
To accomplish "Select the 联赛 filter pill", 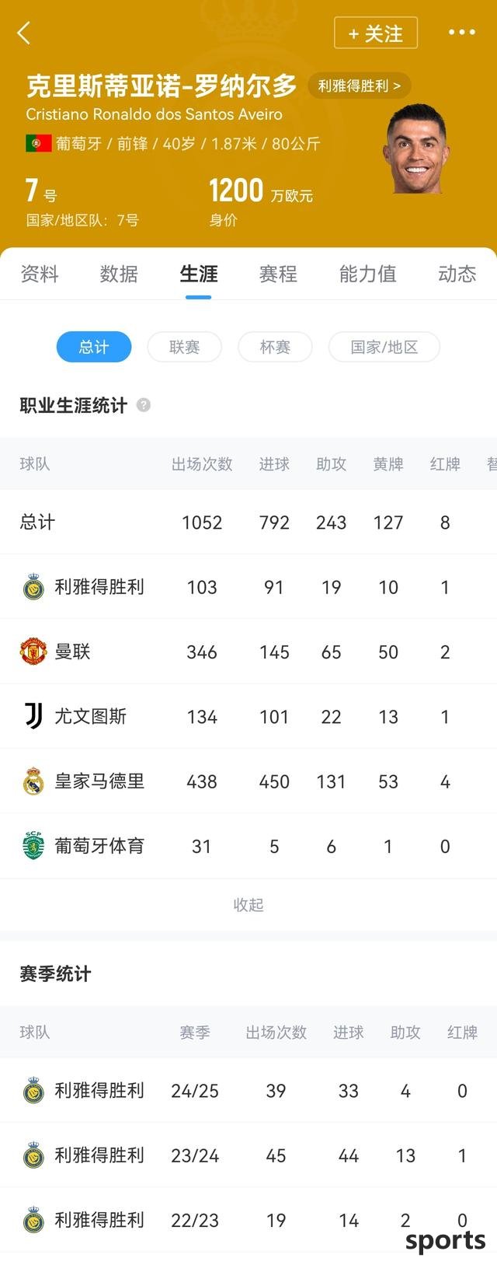I will tap(185, 347).
